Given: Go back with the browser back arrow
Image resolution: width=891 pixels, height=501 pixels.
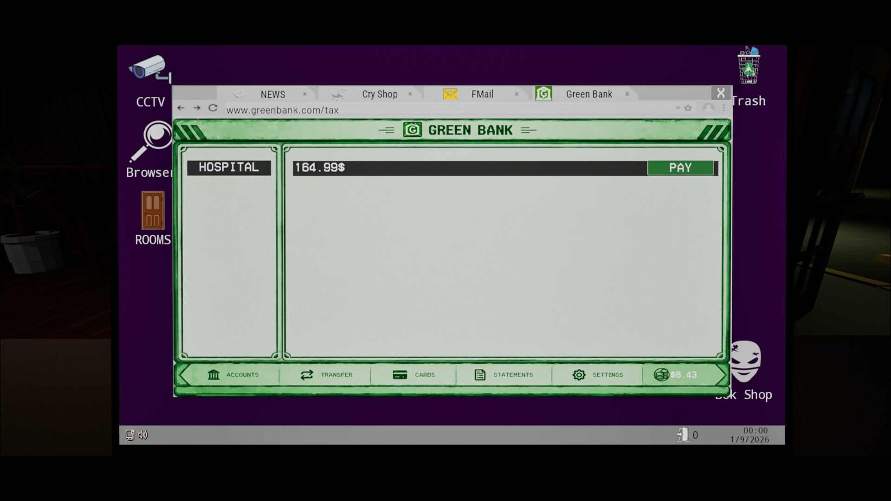Looking at the screenshot, I should pos(181,108).
